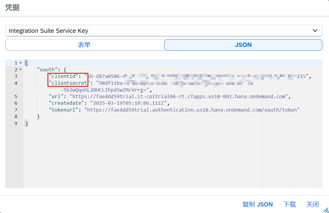Click the resize handle at dialog corner
The image size is (329, 213).
(326, 210)
